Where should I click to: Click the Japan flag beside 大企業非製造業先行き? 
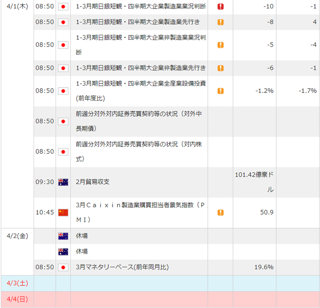tap(63, 68)
